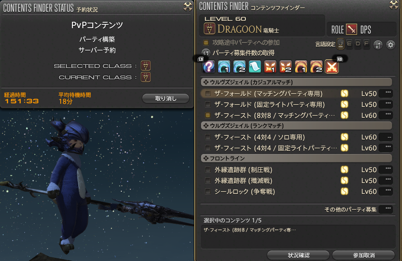Select the question mark Duty Roulette tab icon
The image size is (402, 261).
209,67
